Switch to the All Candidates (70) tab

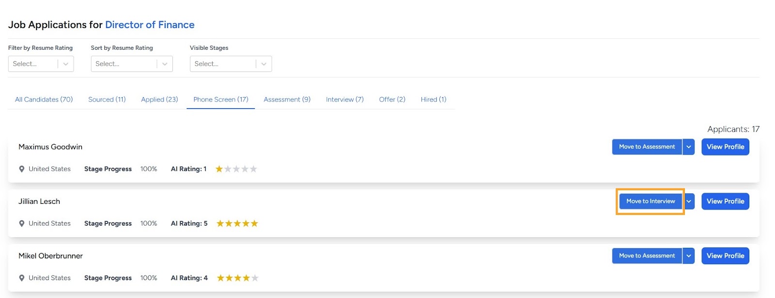click(44, 99)
